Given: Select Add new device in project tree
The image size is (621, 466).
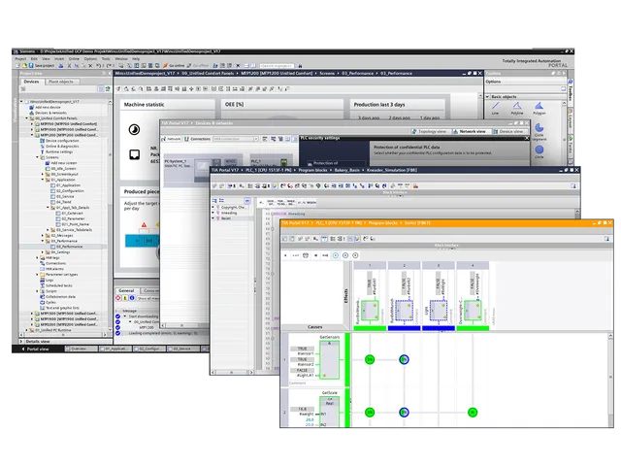Looking at the screenshot, I should (x=45, y=107).
